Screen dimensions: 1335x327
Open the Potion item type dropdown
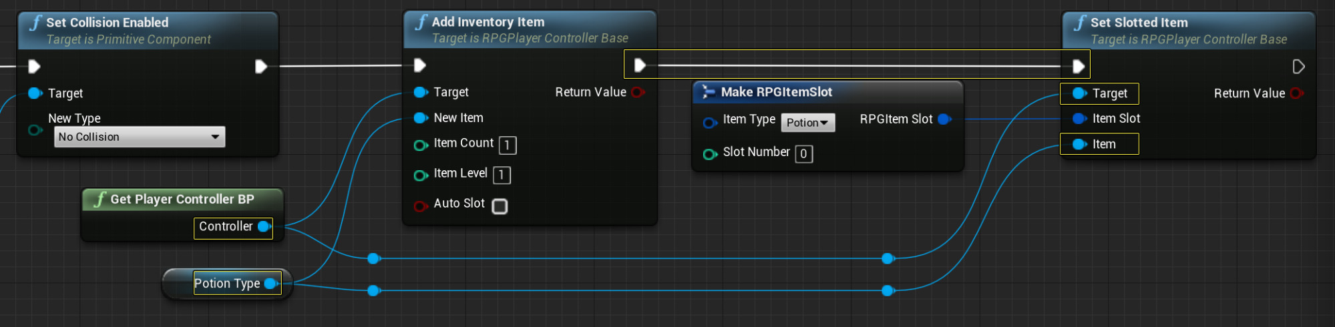(x=807, y=123)
